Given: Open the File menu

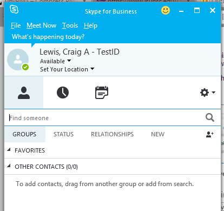Looking at the screenshot, I should click(16, 25).
